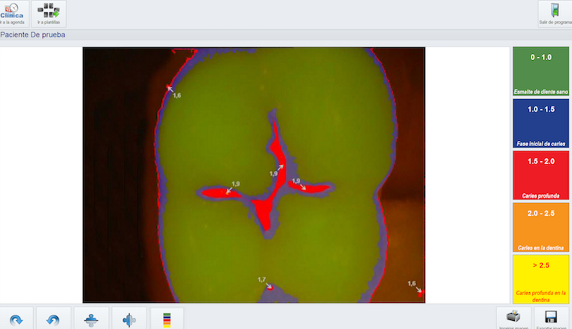This screenshot has height=329, width=572.
Task: Exit the program with Salir de programa
Action: coord(555,14)
